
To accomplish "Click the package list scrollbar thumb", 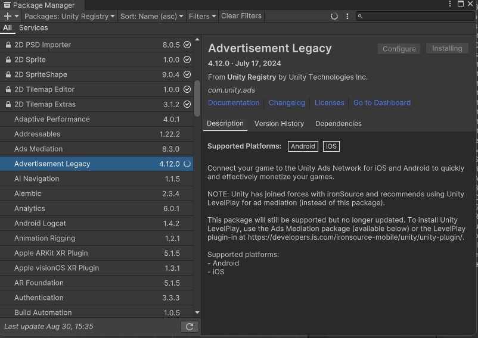I will pos(197,98).
